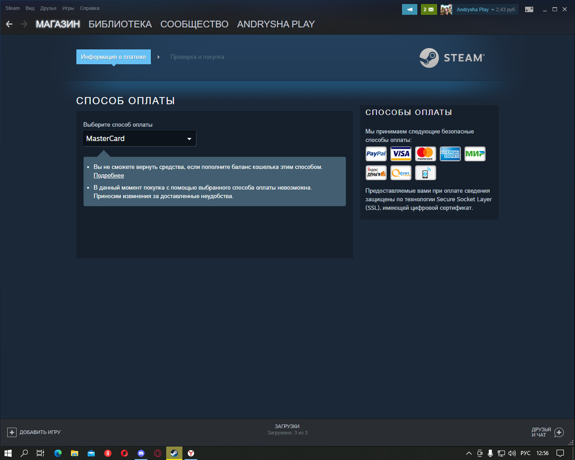Switch to the МАГАЗИН section
The width and height of the screenshot is (575, 460).
coord(58,24)
